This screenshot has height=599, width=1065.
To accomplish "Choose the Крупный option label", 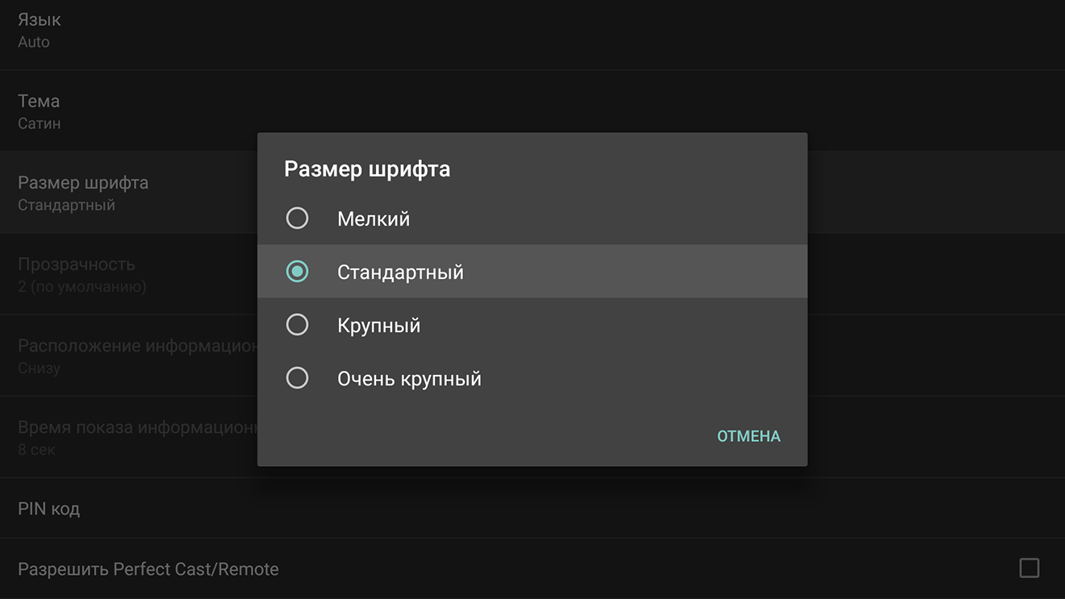I will pyautogui.click(x=378, y=326).
